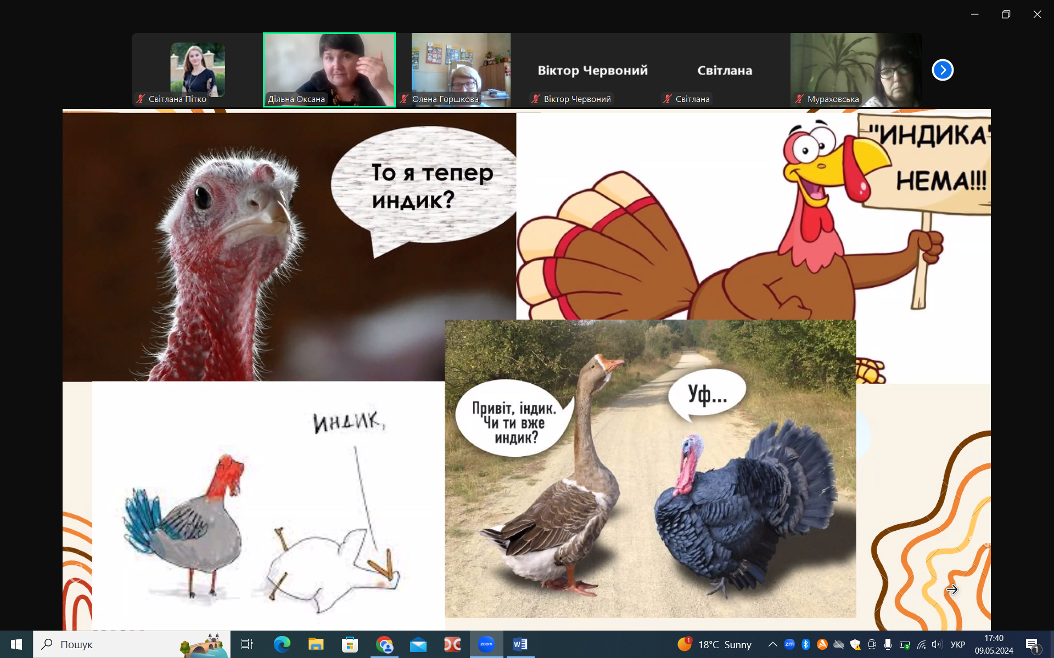
Task: Open the Zoom app in taskbar
Action: point(486,644)
